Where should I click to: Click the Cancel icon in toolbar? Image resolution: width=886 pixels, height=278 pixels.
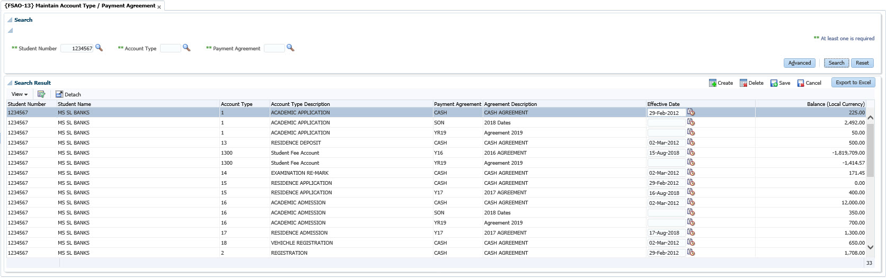pos(801,83)
